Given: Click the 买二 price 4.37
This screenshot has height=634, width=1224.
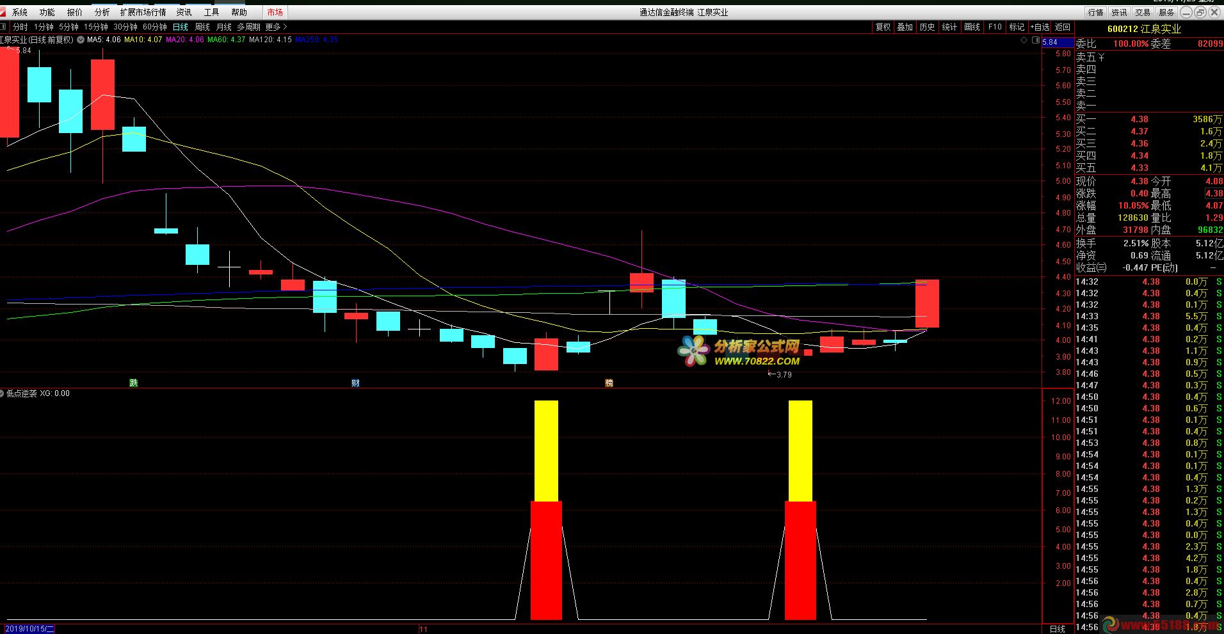Looking at the screenshot, I should tap(1139, 131).
